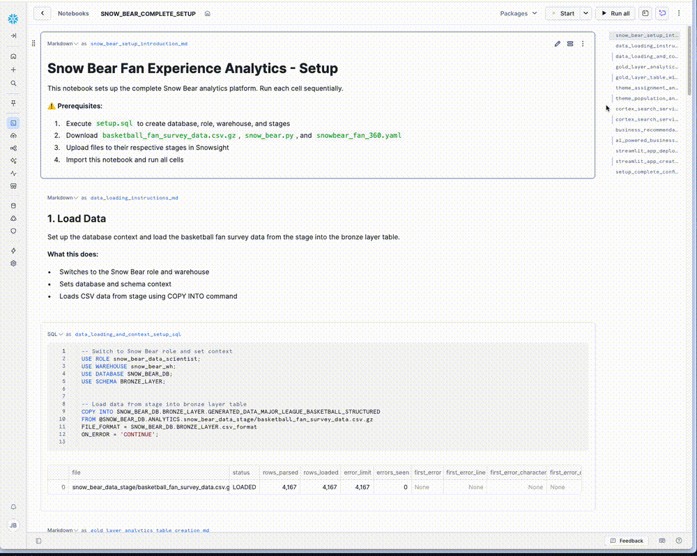Open the Packages dropdown
The width and height of the screenshot is (697, 556).
click(x=519, y=13)
